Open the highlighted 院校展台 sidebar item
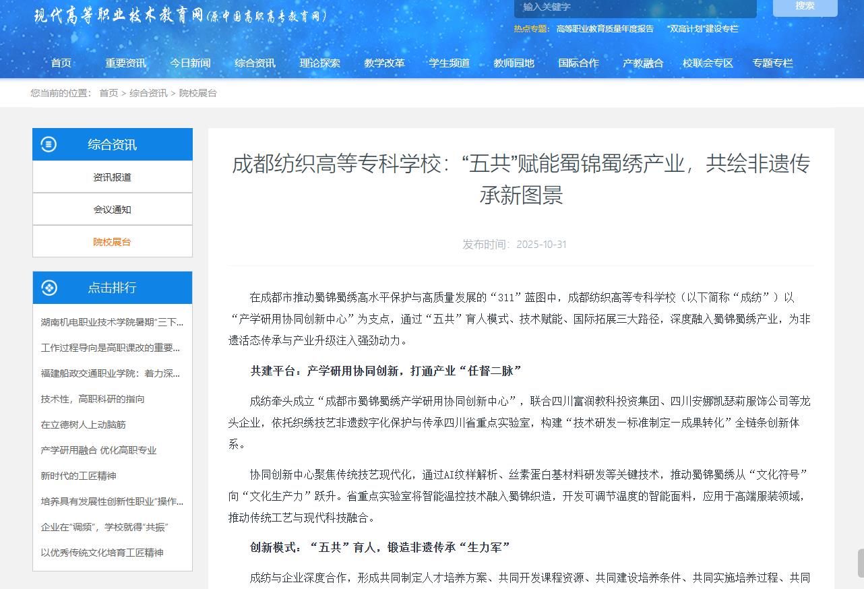Screen dimensions: 864x589 [x=112, y=242]
